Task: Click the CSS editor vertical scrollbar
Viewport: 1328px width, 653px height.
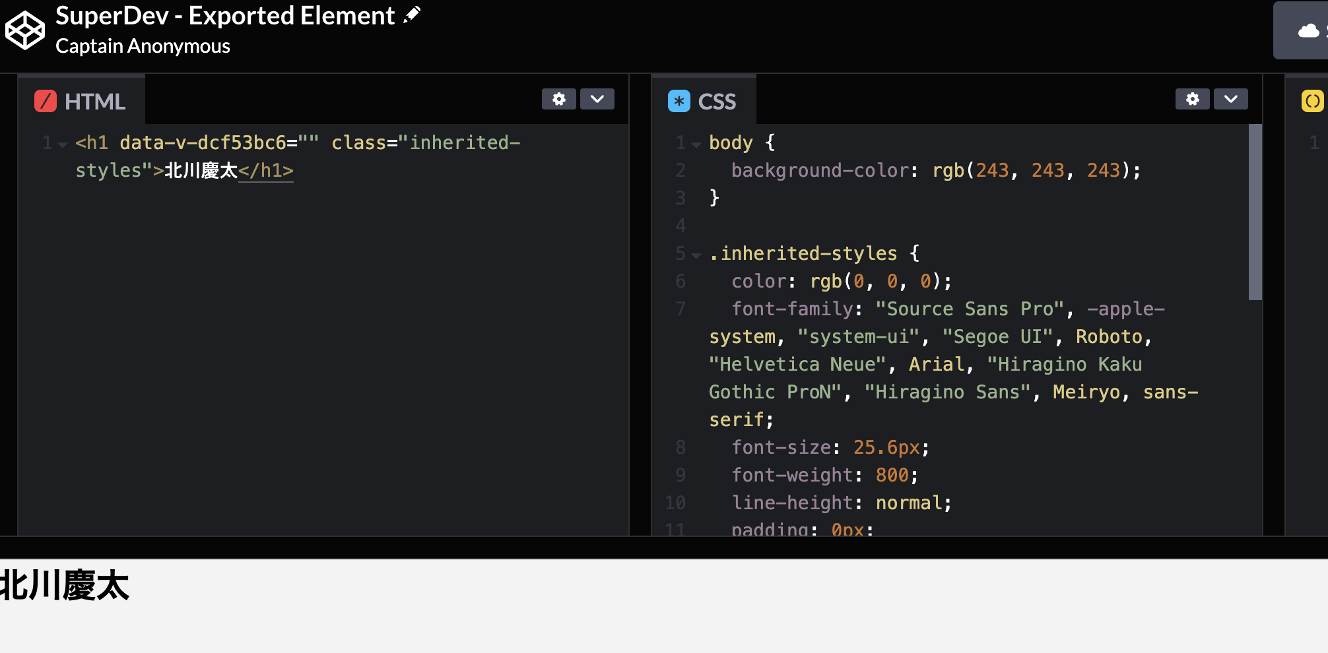Action: click(1255, 212)
